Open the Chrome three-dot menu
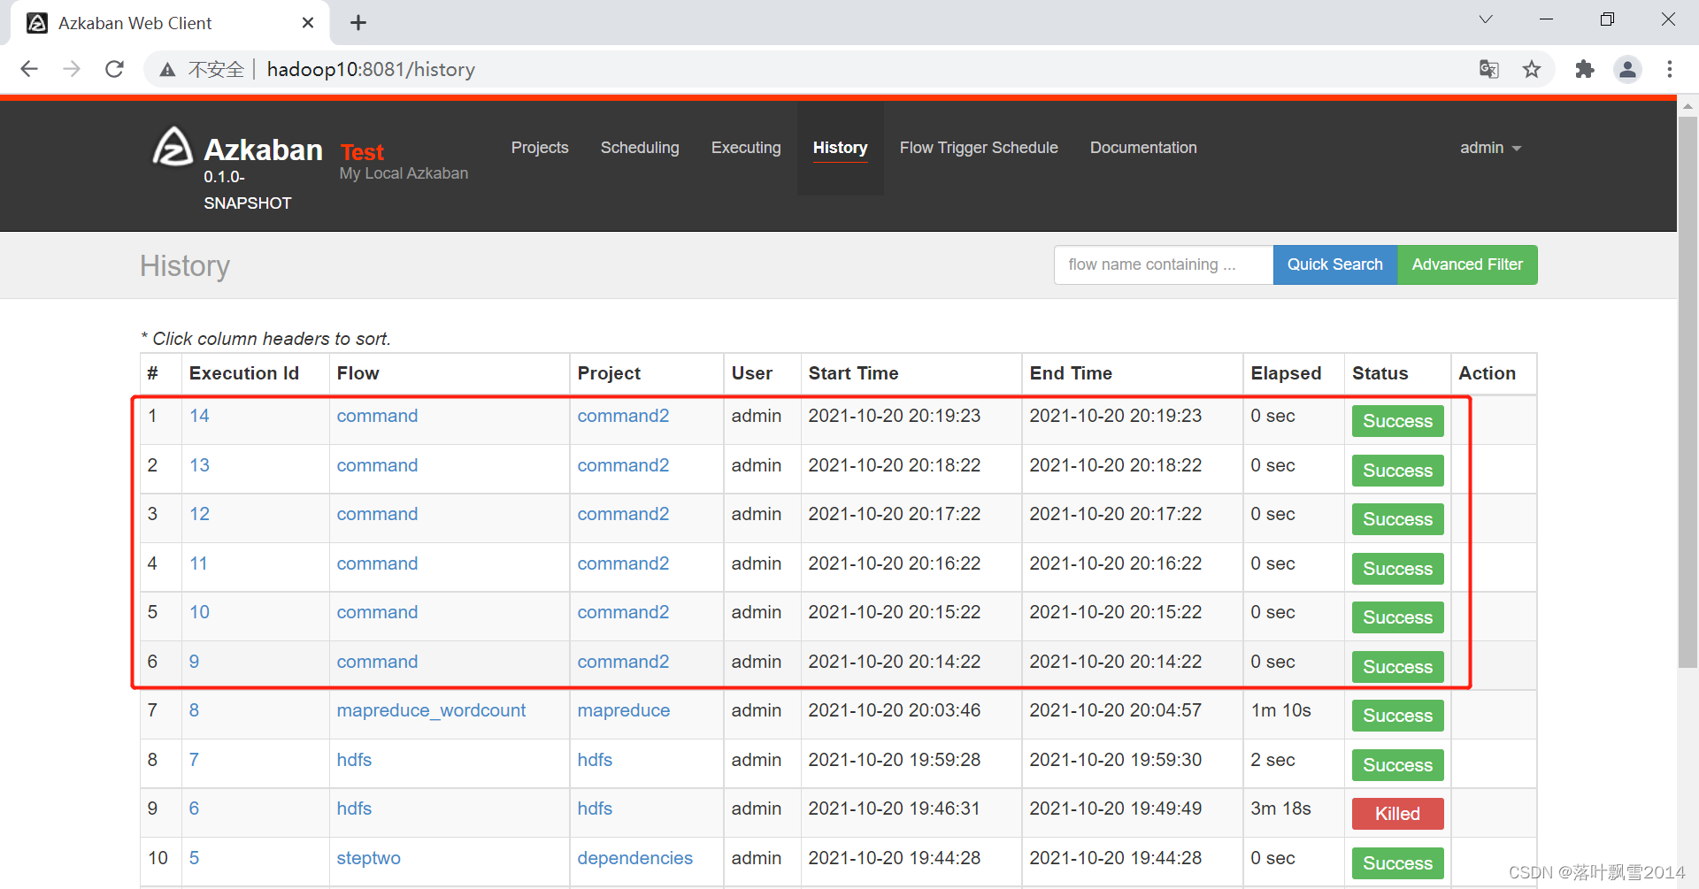The image size is (1699, 889). (x=1670, y=69)
